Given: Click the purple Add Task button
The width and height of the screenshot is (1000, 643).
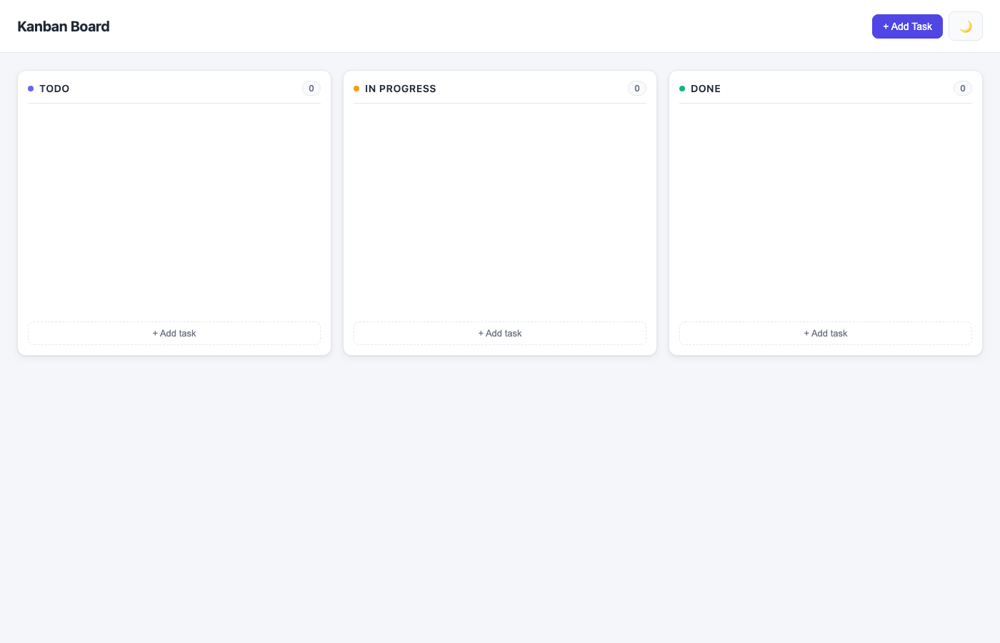Looking at the screenshot, I should click(x=907, y=26).
